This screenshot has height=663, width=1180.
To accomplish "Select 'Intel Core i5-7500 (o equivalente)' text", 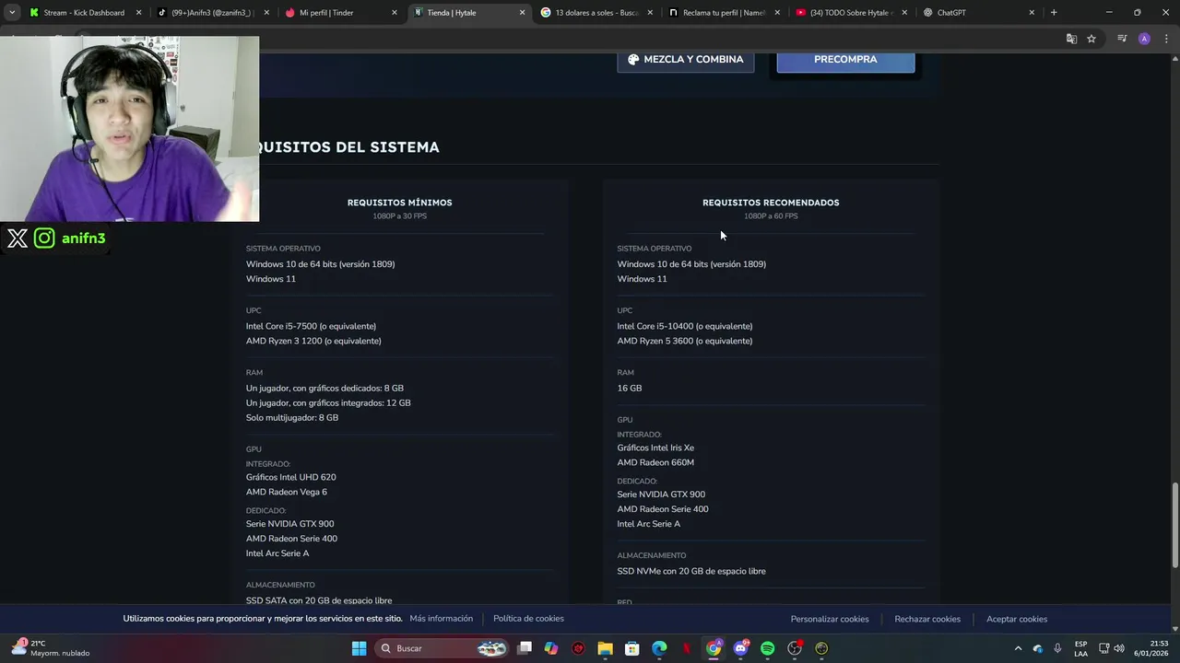I will tap(311, 326).
